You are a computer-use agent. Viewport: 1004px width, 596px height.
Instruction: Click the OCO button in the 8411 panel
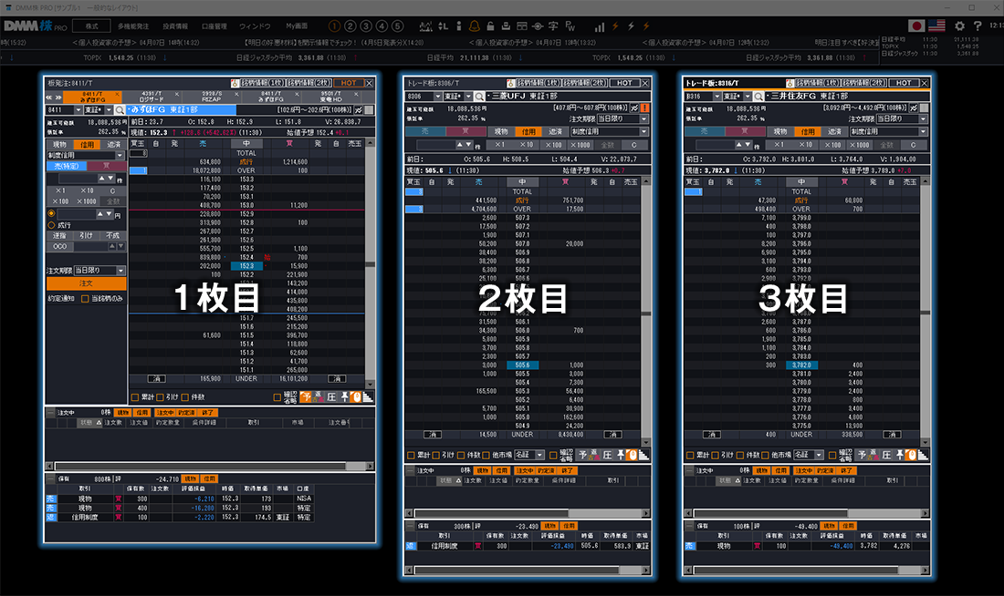59,246
